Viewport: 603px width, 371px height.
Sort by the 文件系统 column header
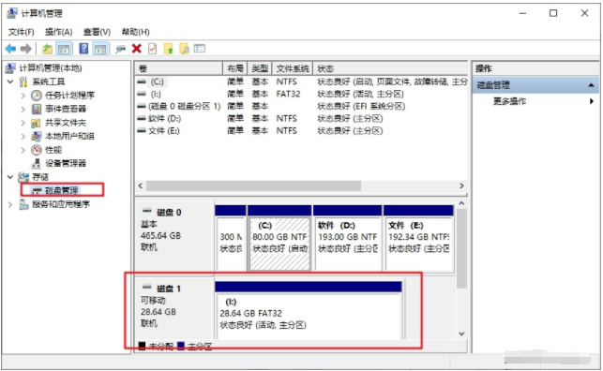point(293,68)
